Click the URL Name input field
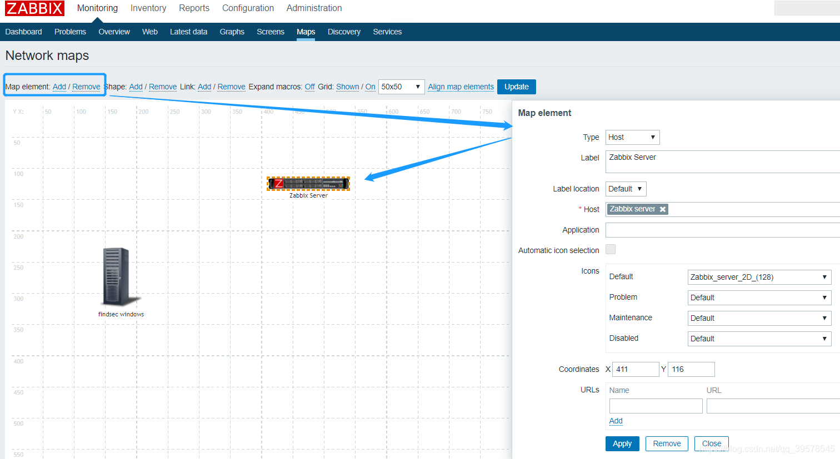Image resolution: width=840 pixels, height=459 pixels. click(x=656, y=406)
